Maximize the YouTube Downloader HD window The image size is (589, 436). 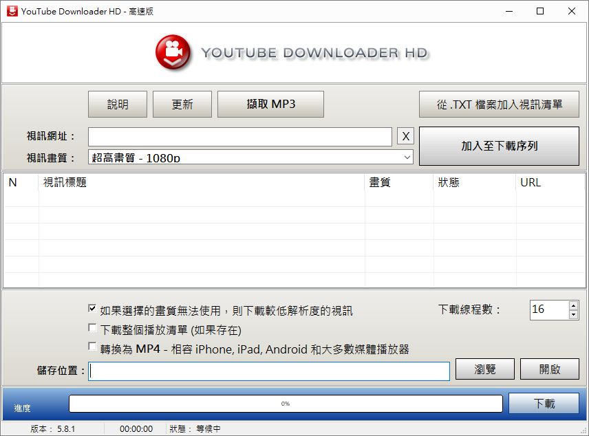[540, 11]
